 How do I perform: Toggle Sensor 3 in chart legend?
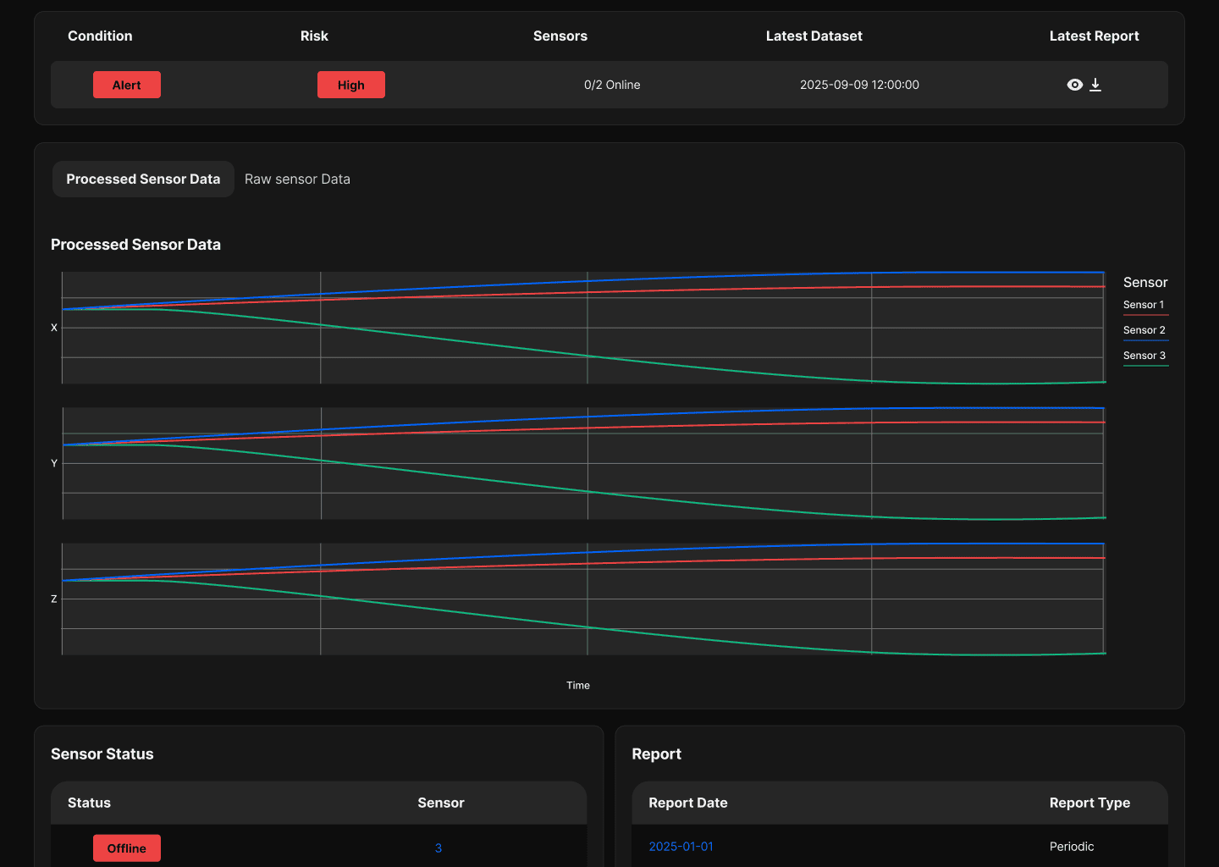pyautogui.click(x=1145, y=356)
